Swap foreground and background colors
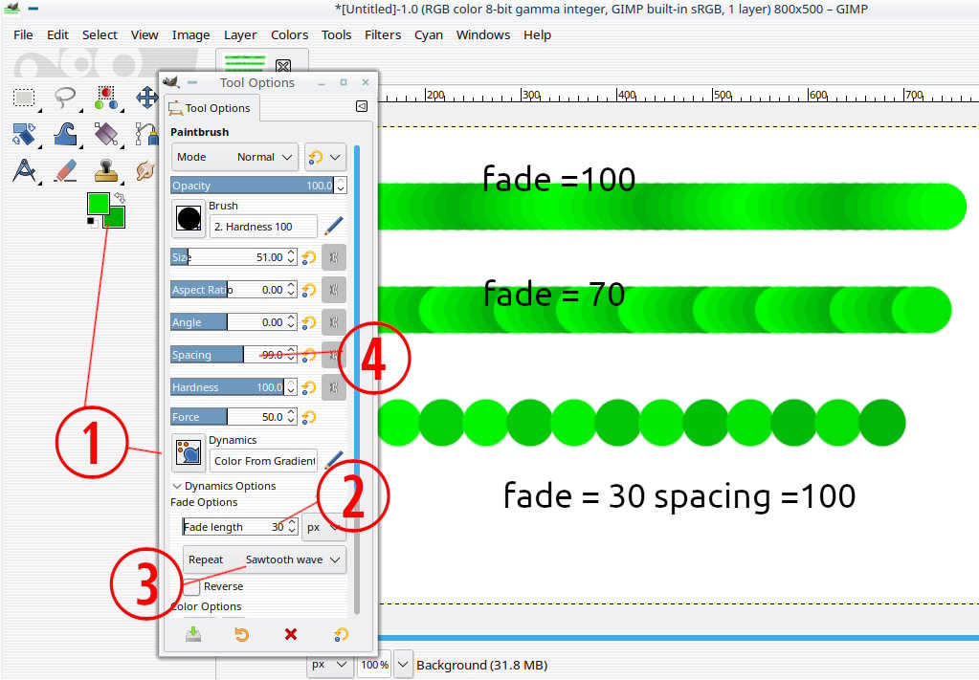Viewport: 979px width, 680px height. 120,197
